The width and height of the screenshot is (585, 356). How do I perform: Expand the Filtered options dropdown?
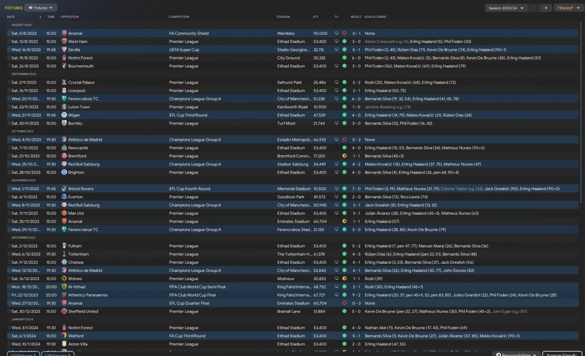pyautogui.click(x=569, y=8)
